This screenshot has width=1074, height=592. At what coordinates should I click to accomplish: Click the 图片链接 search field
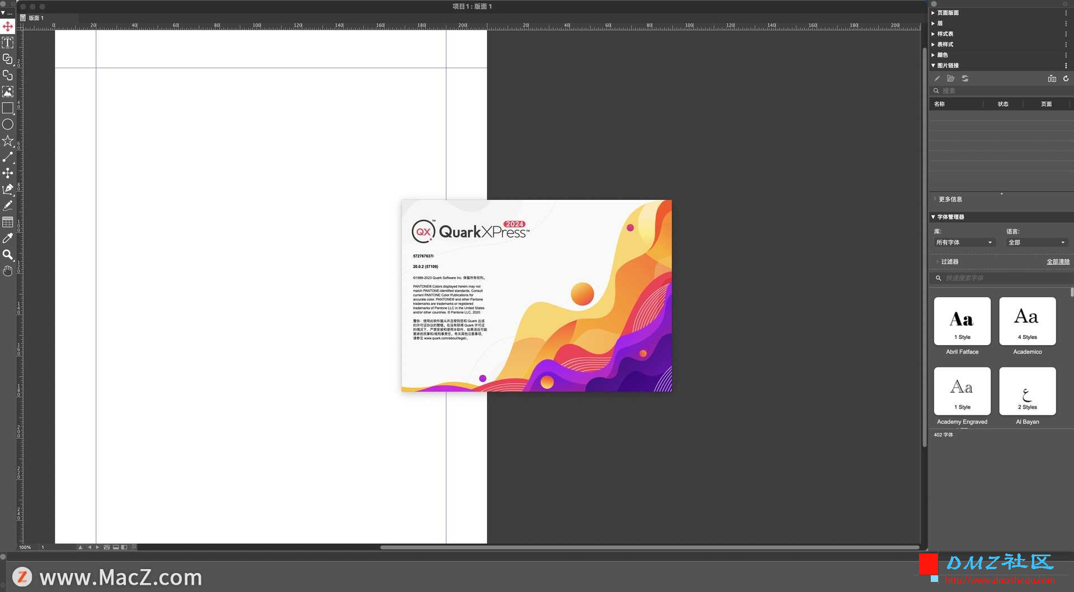(1001, 91)
